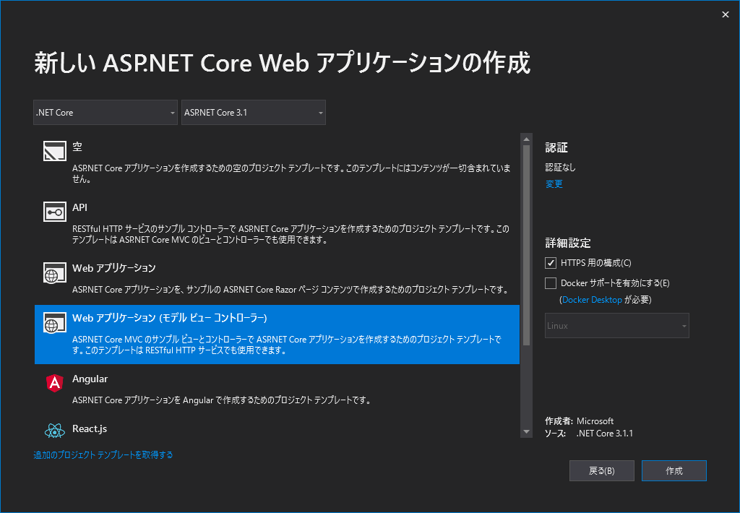Select the API template title
Screen dimensions: 740x513
(79, 207)
